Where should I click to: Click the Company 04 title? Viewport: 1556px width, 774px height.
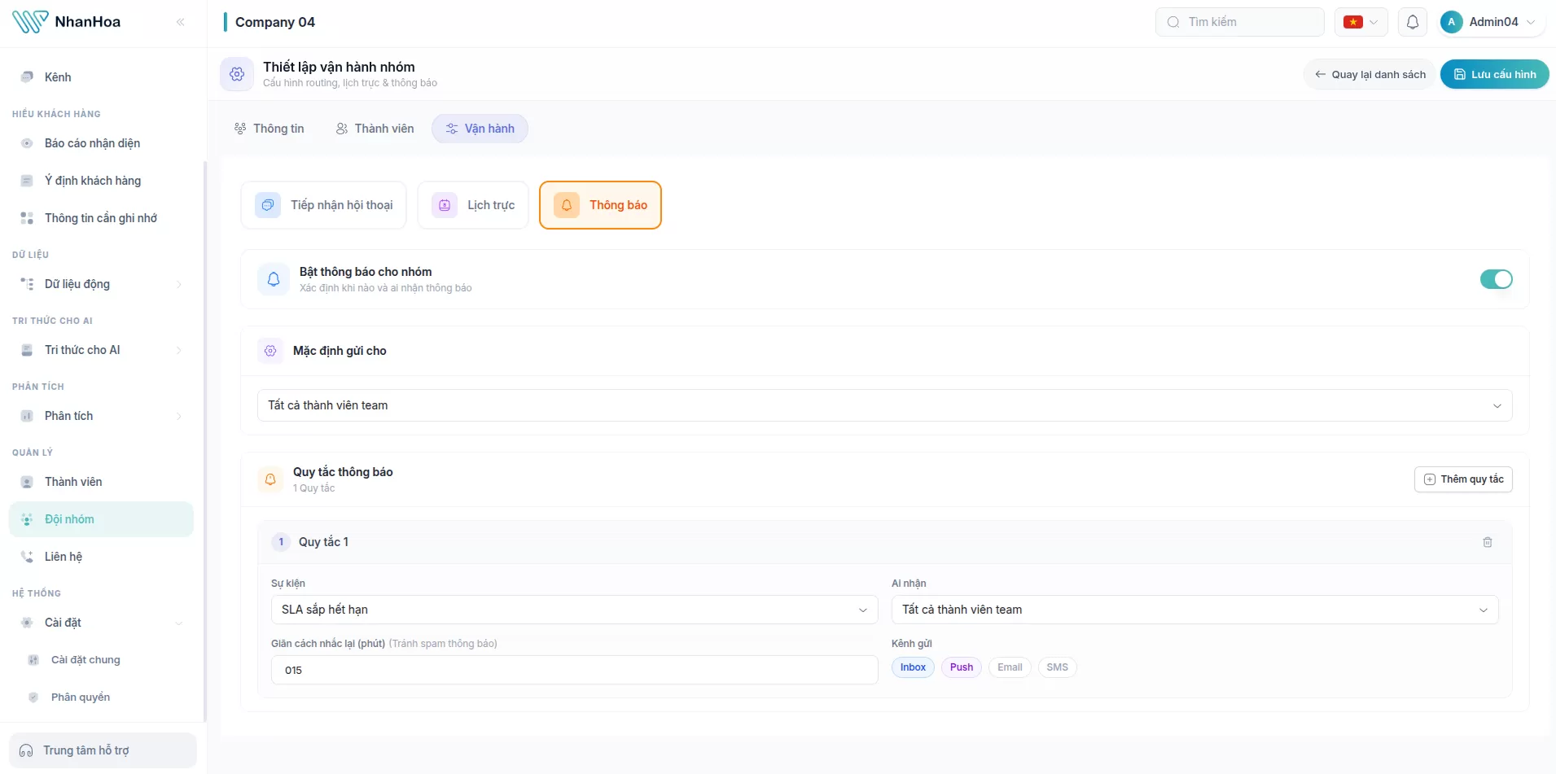[275, 22]
